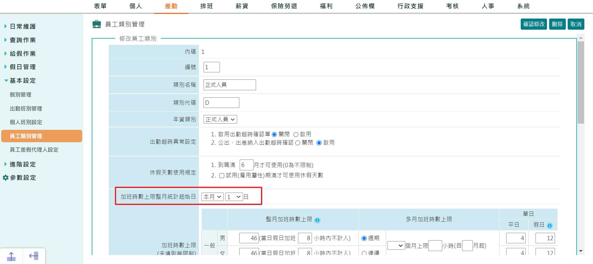The width and height of the screenshot is (593, 264).
Task: Open the 保險勞退 top menu
Action: click(284, 6)
